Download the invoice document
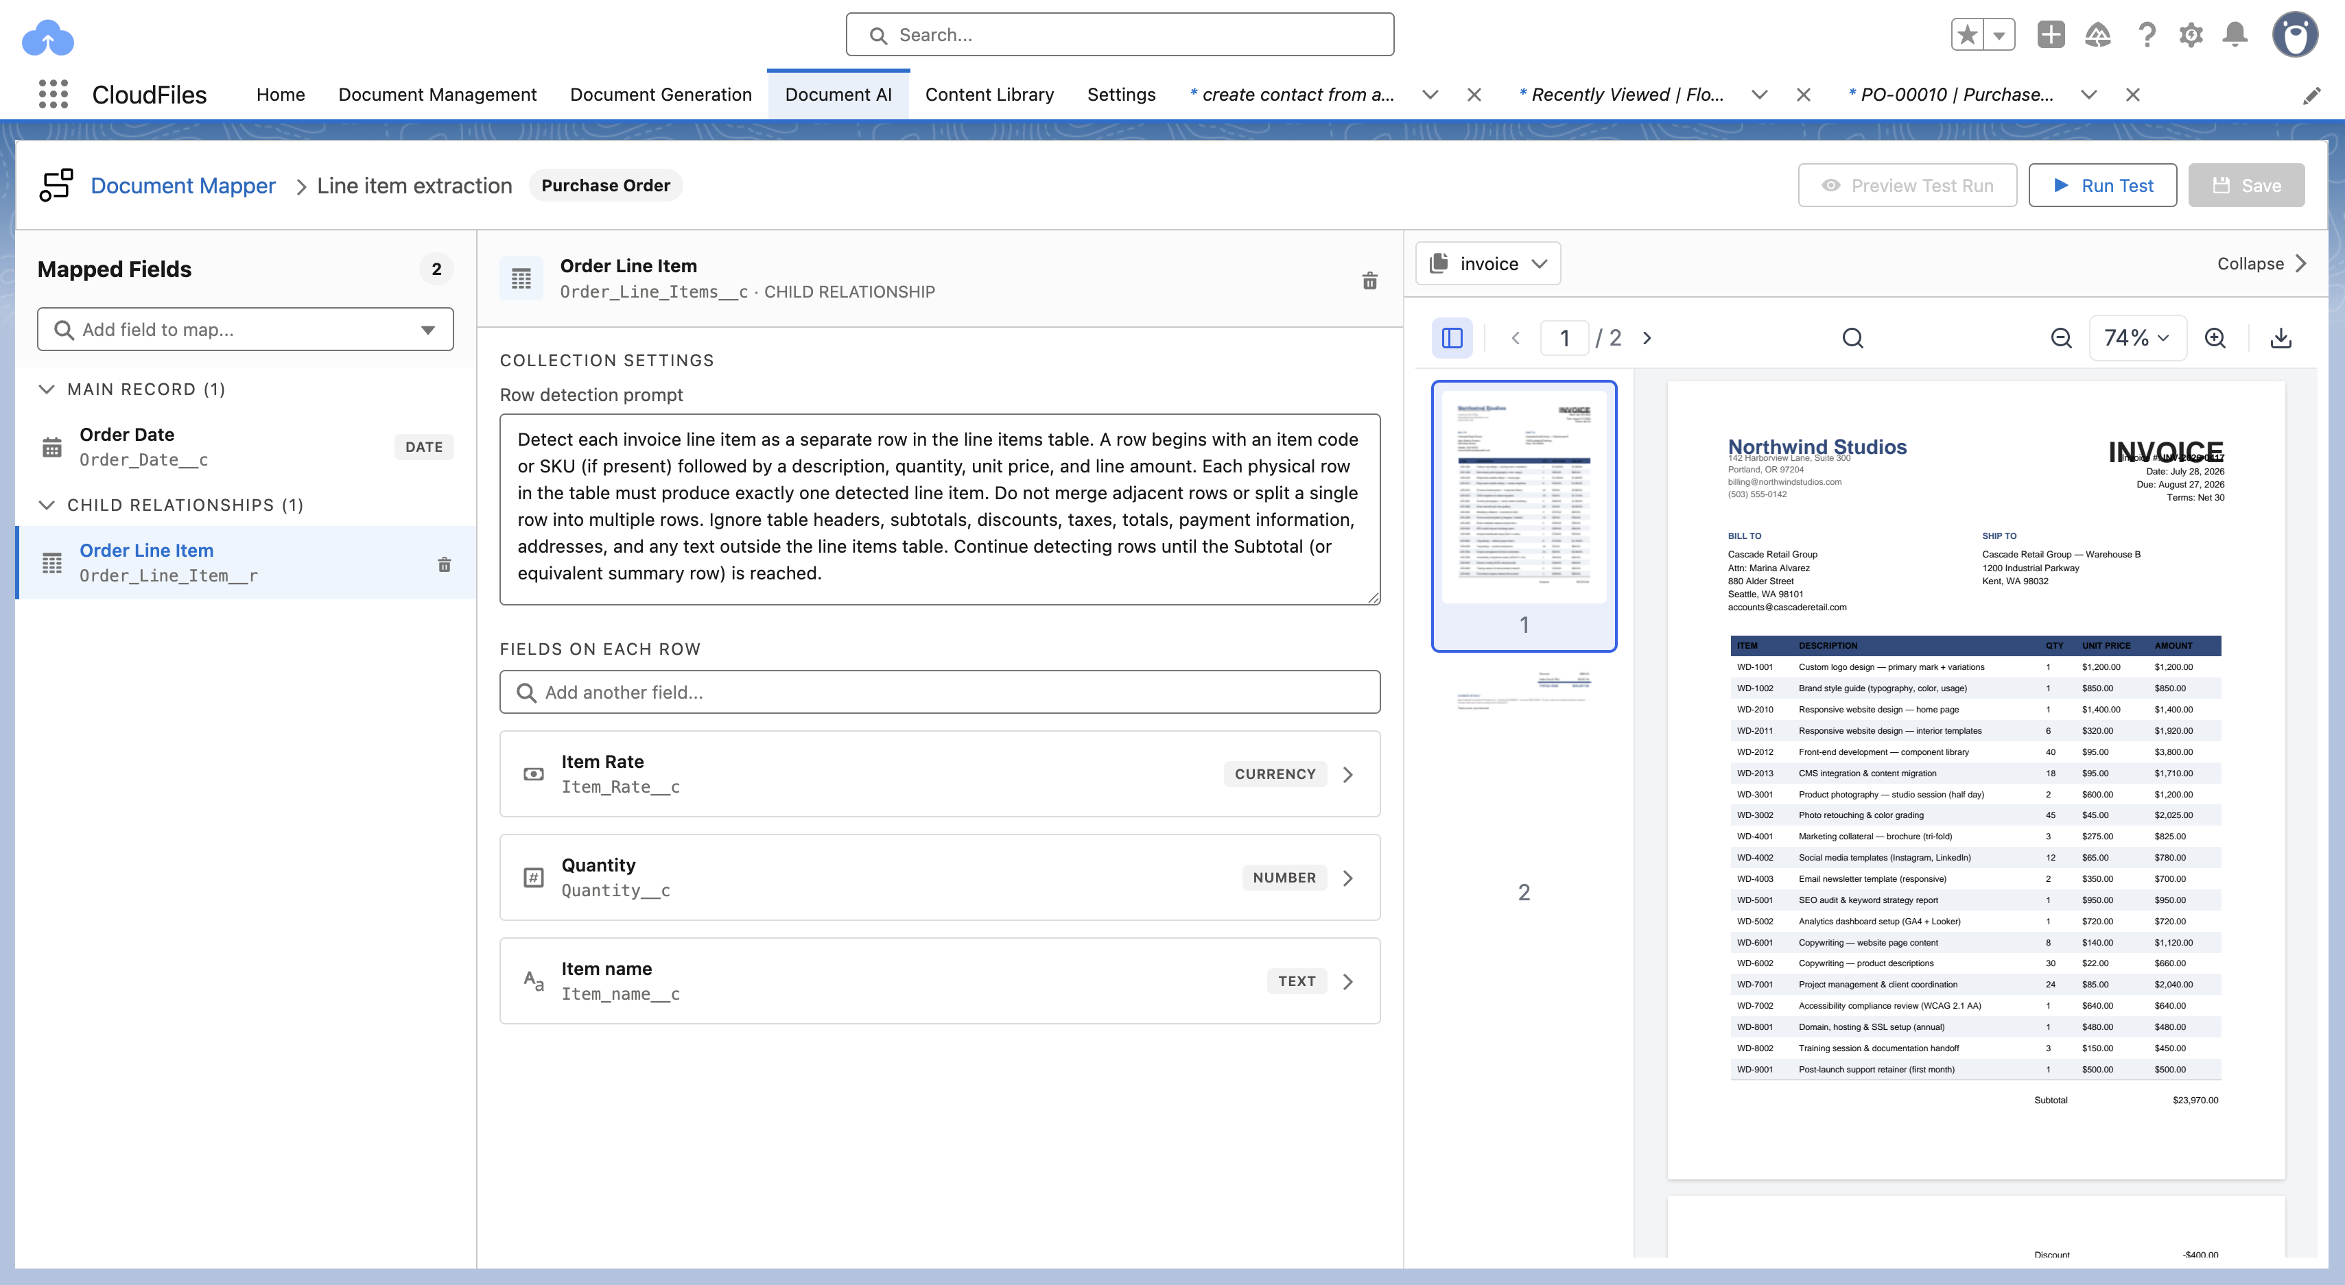This screenshot has height=1285, width=2345. pyautogui.click(x=2281, y=337)
